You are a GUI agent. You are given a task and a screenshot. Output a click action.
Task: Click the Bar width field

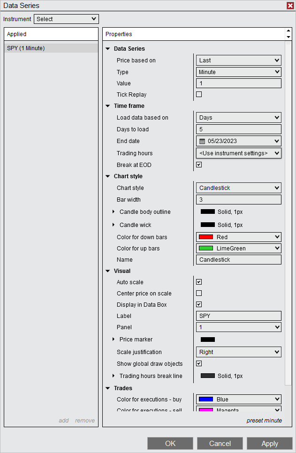(238, 199)
